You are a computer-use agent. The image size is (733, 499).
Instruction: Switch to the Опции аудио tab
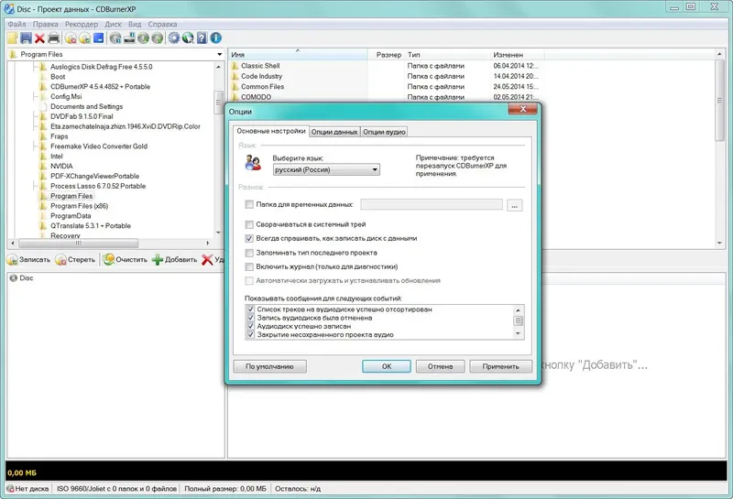[x=384, y=132]
